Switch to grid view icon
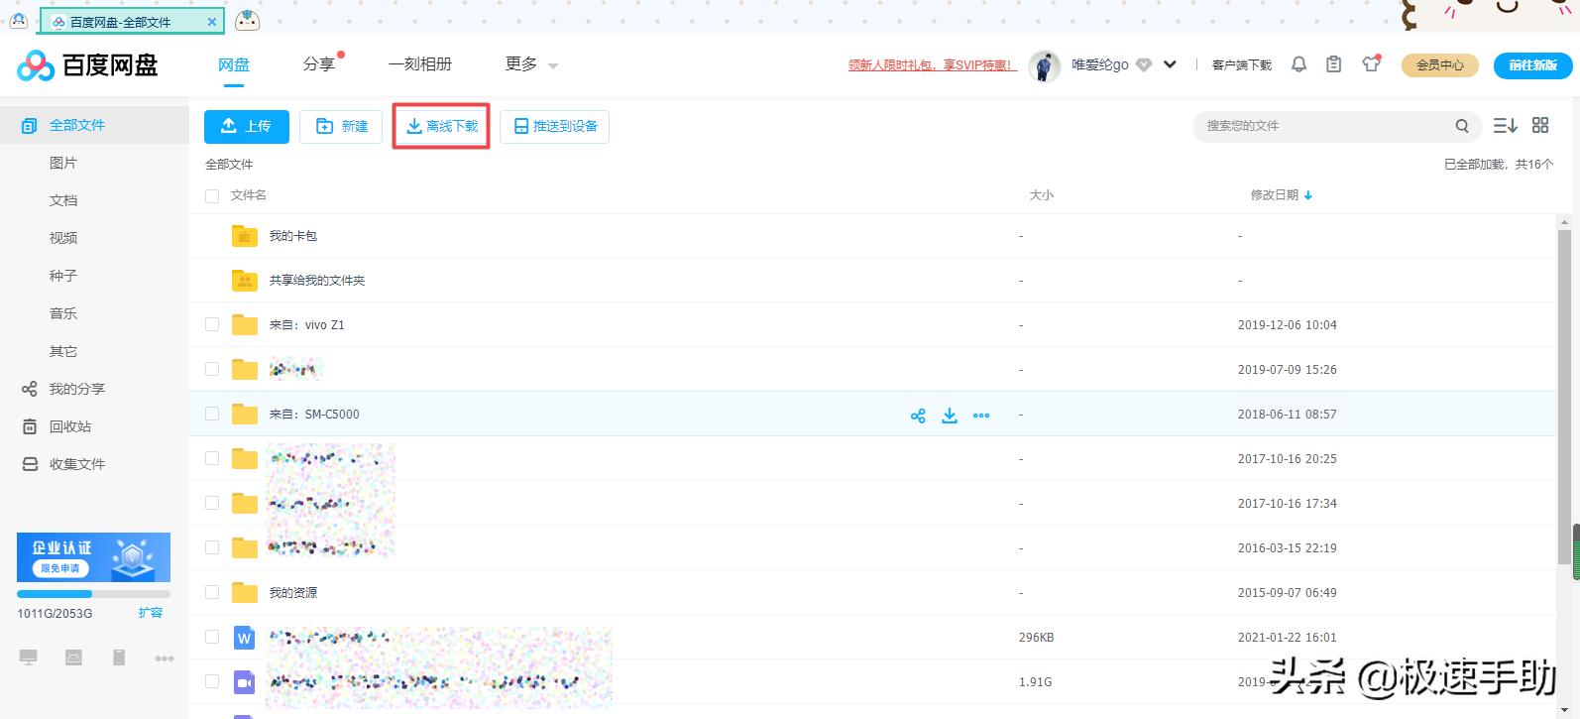This screenshot has width=1580, height=719. [x=1540, y=125]
